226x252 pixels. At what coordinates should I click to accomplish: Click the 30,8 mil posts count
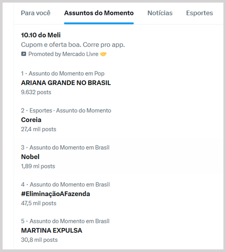[x=39, y=240]
